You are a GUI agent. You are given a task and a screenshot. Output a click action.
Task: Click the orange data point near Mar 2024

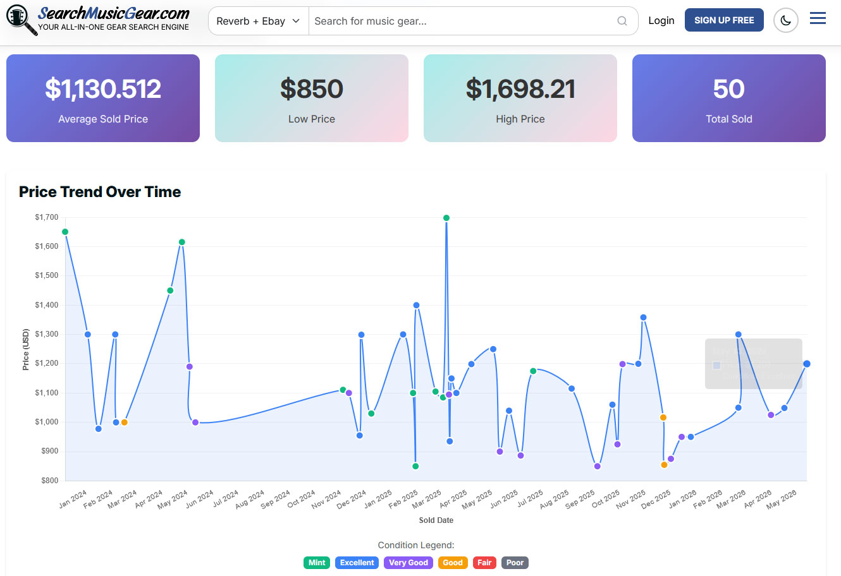point(125,423)
